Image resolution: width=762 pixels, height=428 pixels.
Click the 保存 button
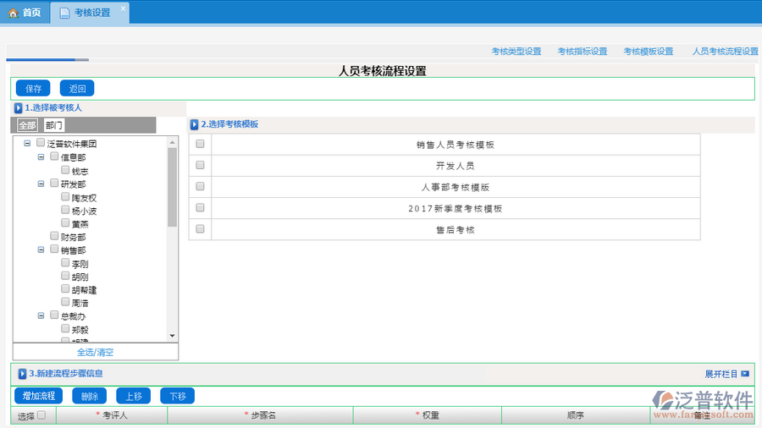click(x=33, y=88)
